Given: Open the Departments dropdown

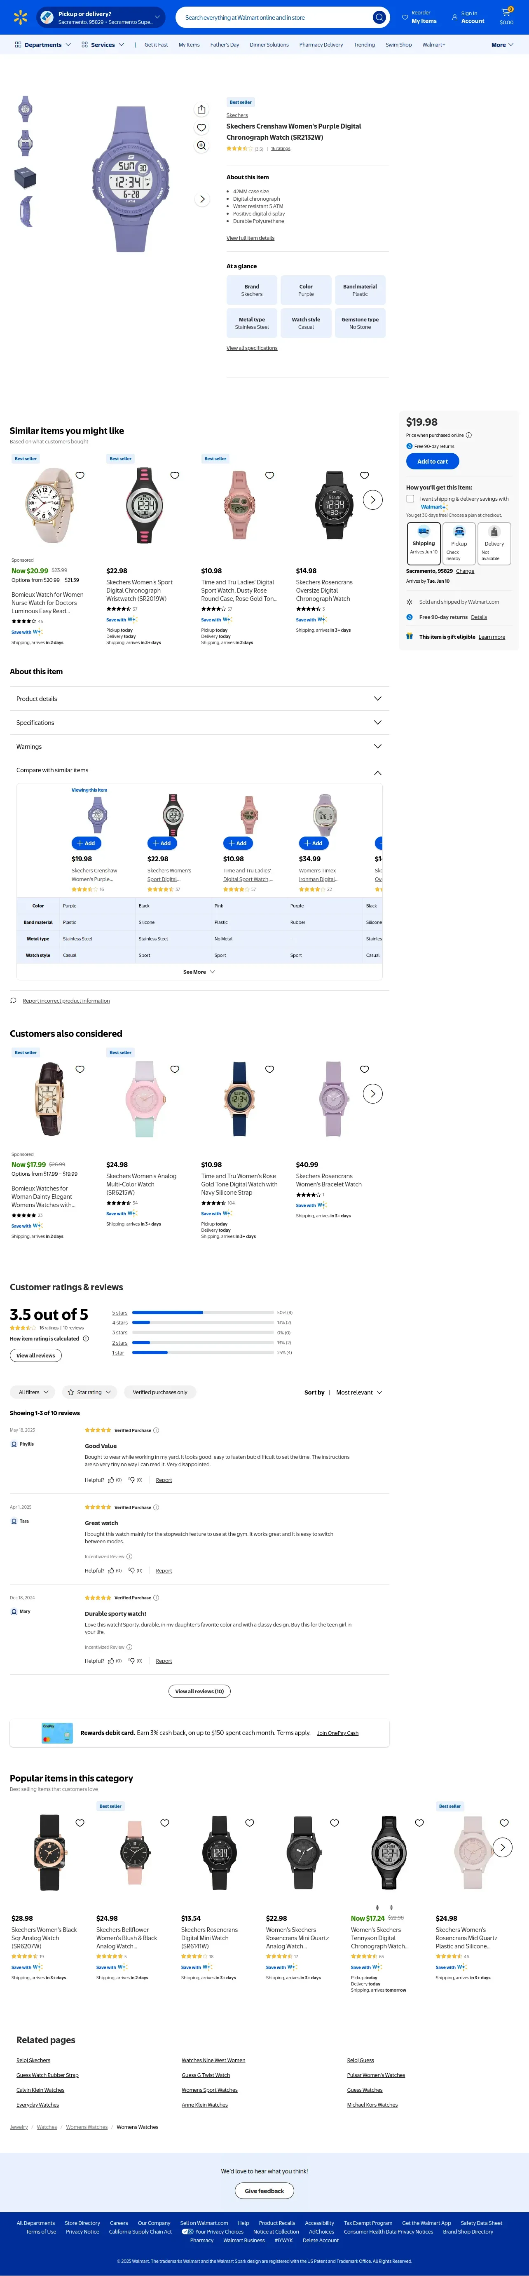Looking at the screenshot, I should pos(42,44).
